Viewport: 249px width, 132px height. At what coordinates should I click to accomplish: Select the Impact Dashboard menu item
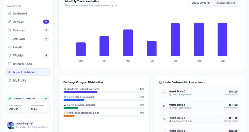[x=28, y=72]
